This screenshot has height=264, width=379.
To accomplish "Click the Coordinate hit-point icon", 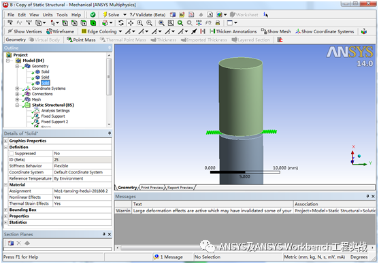I will (x=29, y=23).
